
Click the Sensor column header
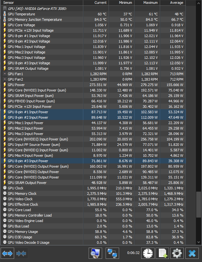tap(42, 3)
